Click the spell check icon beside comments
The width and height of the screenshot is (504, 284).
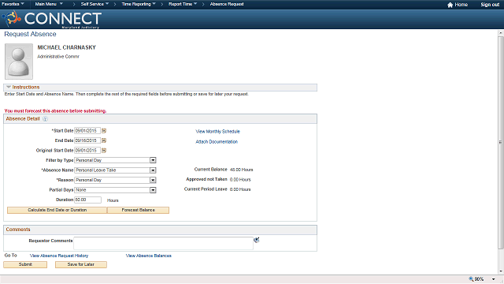(x=257, y=240)
